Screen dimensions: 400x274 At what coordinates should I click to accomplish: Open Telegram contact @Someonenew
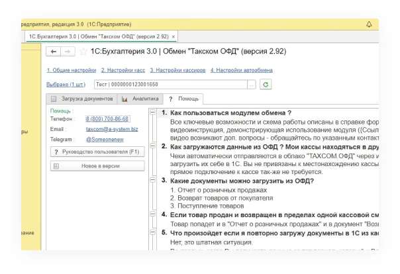click(105, 140)
